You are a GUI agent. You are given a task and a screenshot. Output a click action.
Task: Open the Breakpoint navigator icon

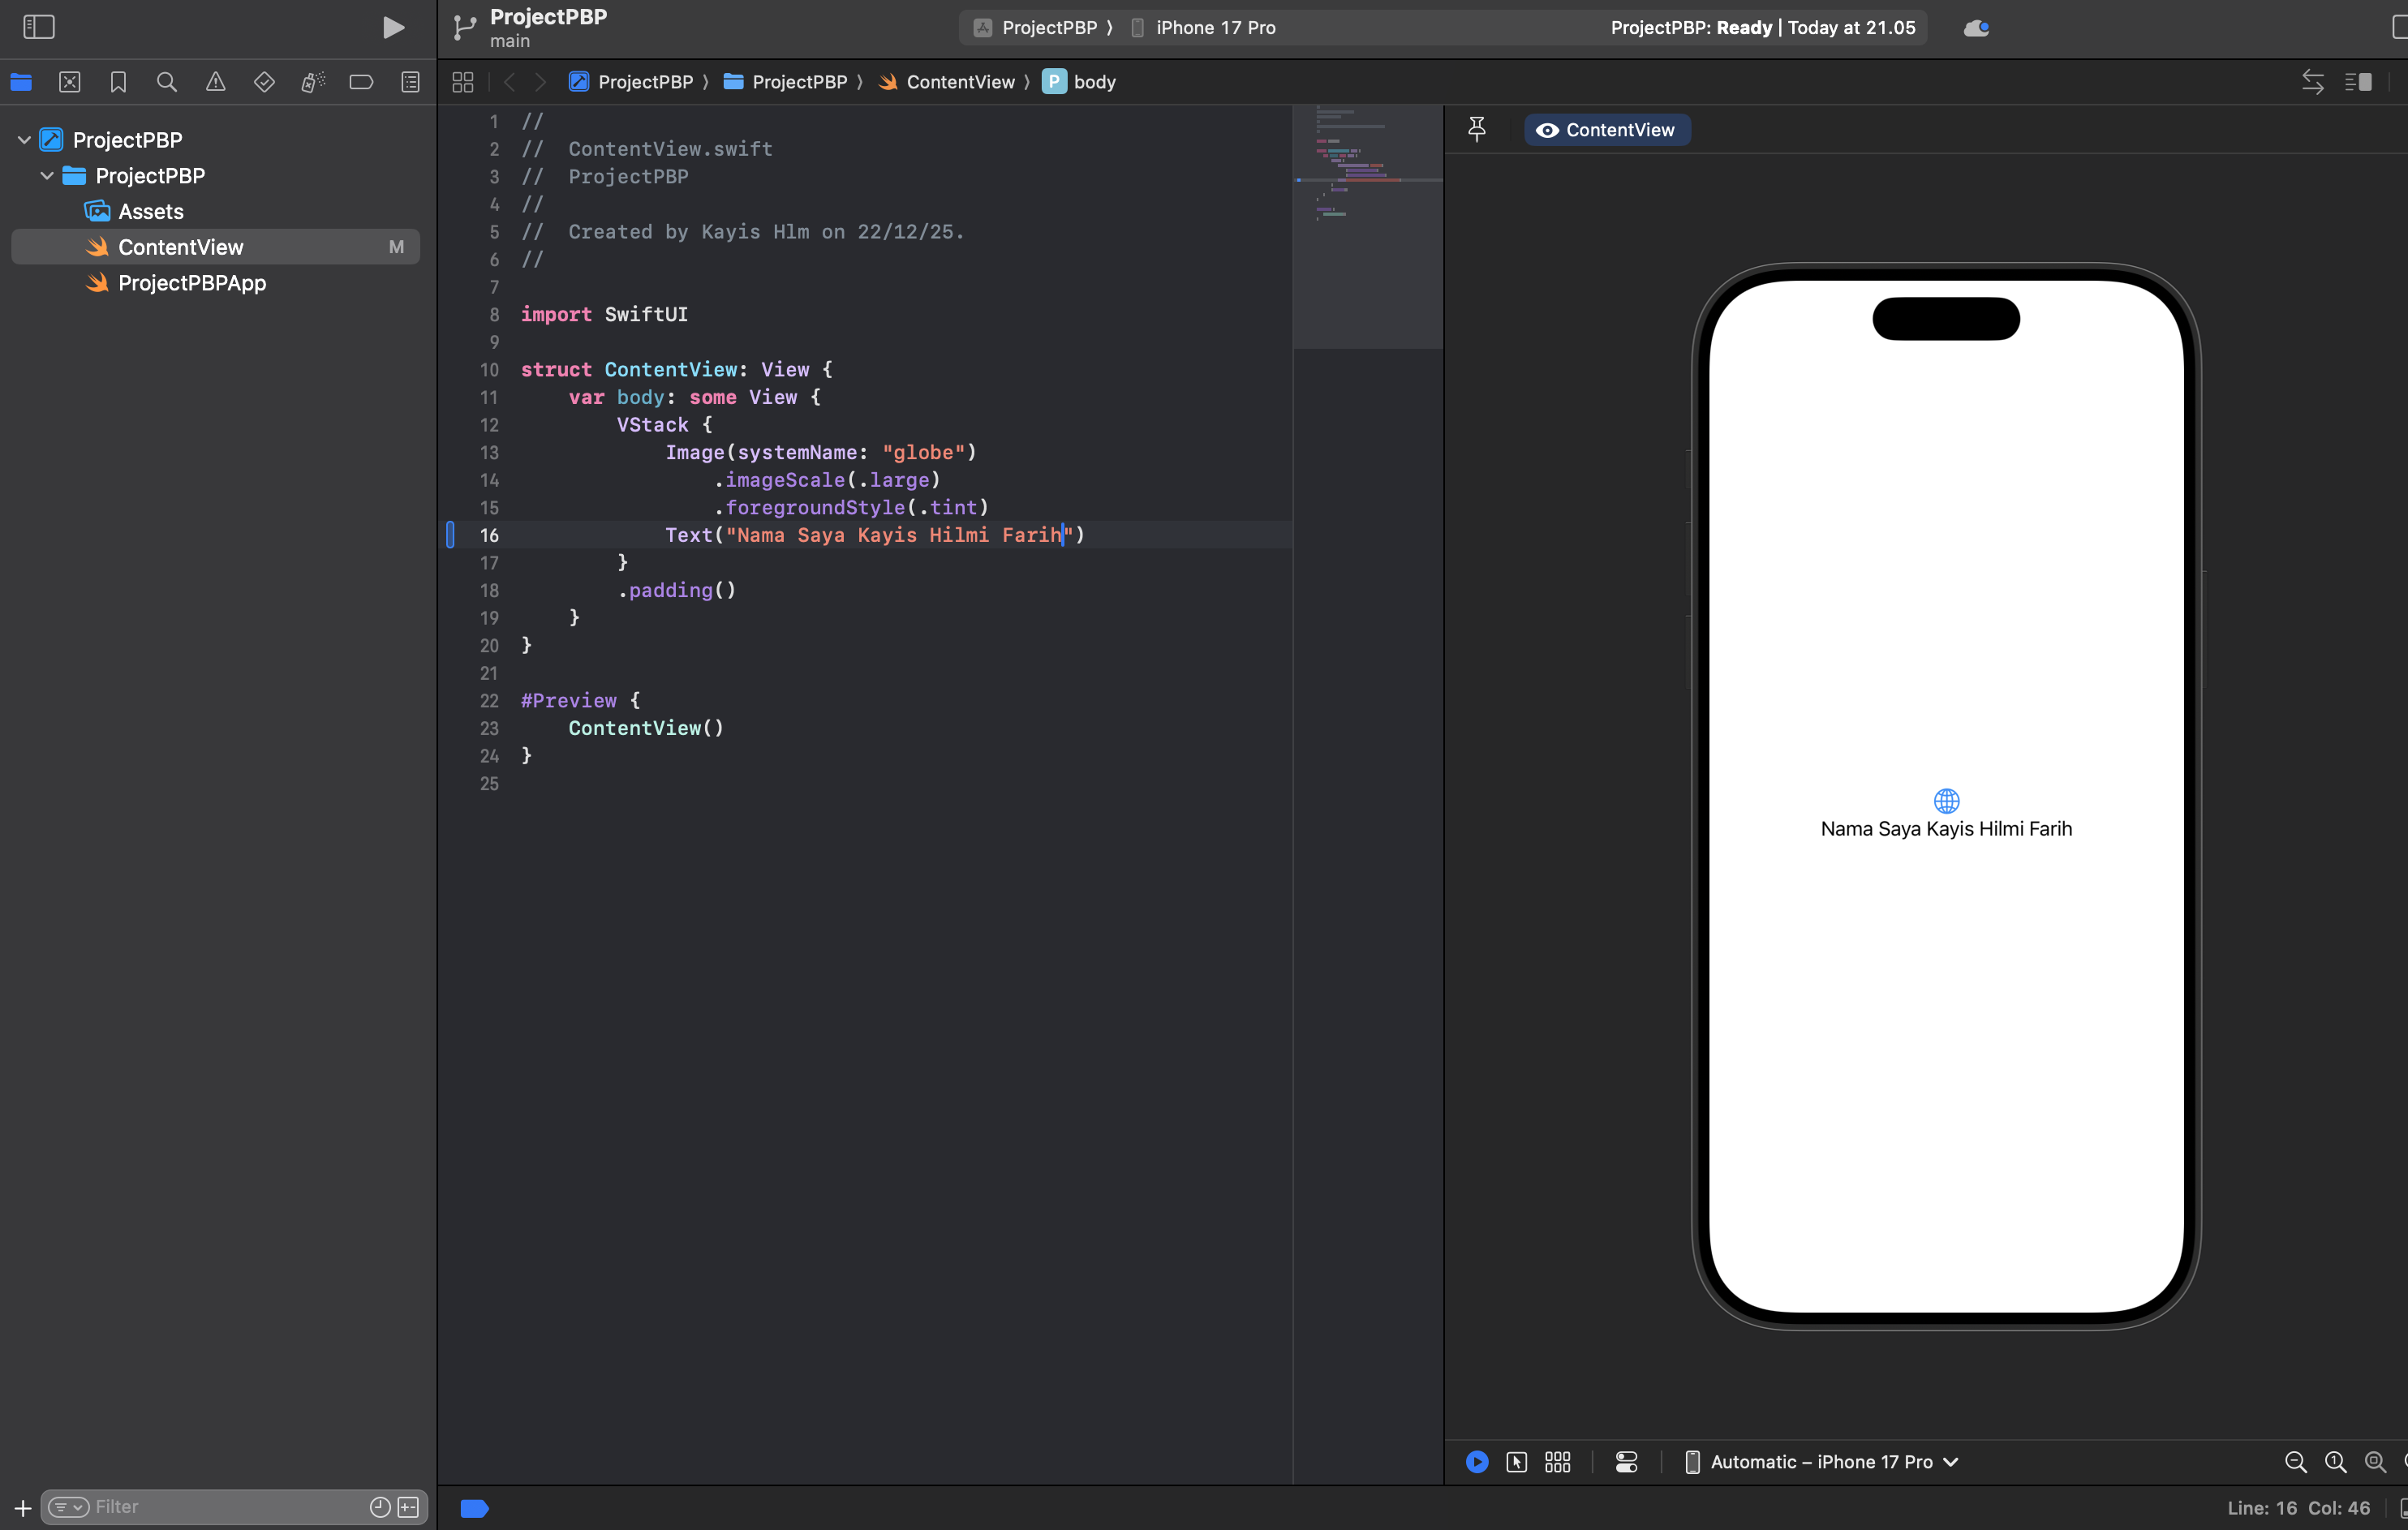[361, 82]
